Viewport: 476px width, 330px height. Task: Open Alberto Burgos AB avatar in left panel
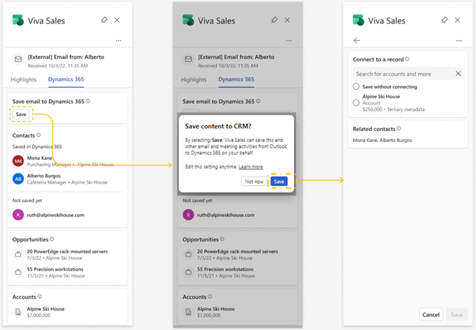coord(18,179)
